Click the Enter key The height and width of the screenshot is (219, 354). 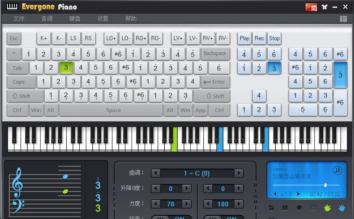tap(215, 82)
